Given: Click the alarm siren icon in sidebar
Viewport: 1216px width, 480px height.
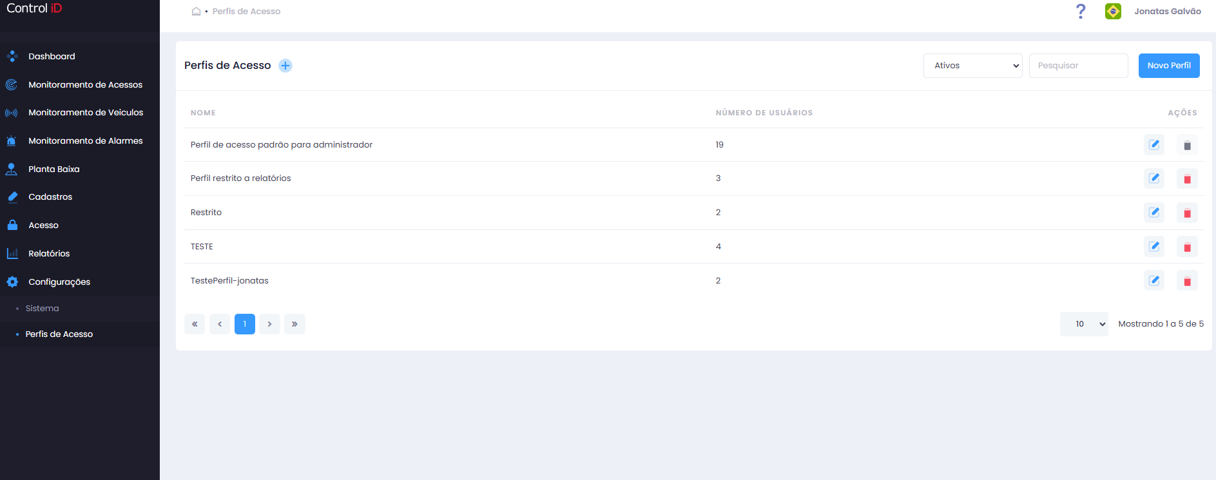Looking at the screenshot, I should click(12, 140).
